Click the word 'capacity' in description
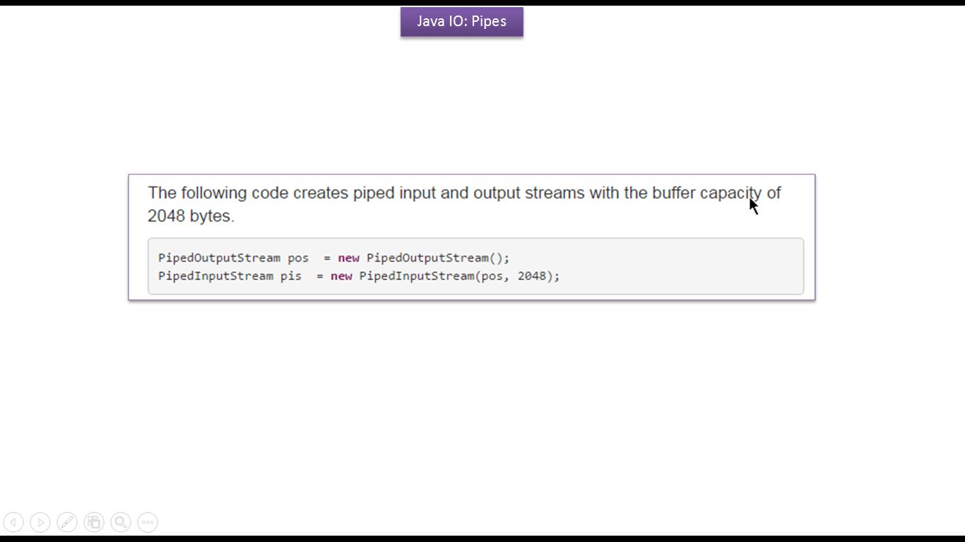Screen dimensions: 965x542 (730, 193)
